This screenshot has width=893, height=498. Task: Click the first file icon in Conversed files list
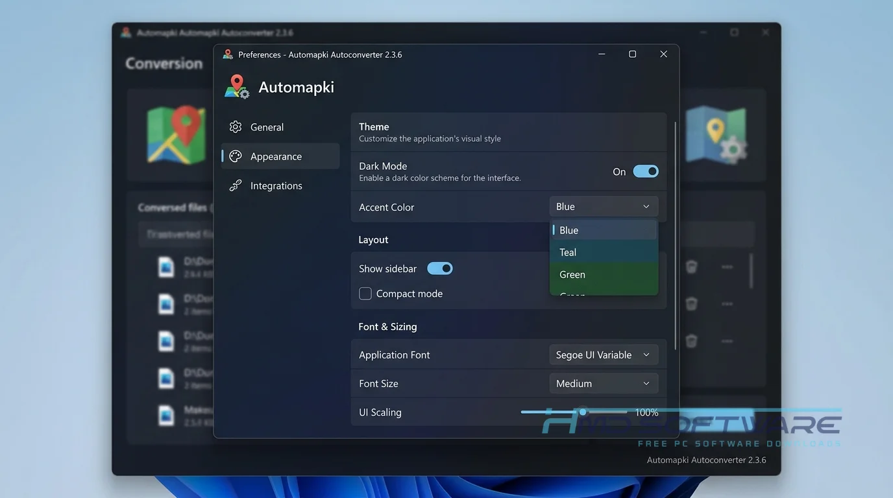(166, 267)
